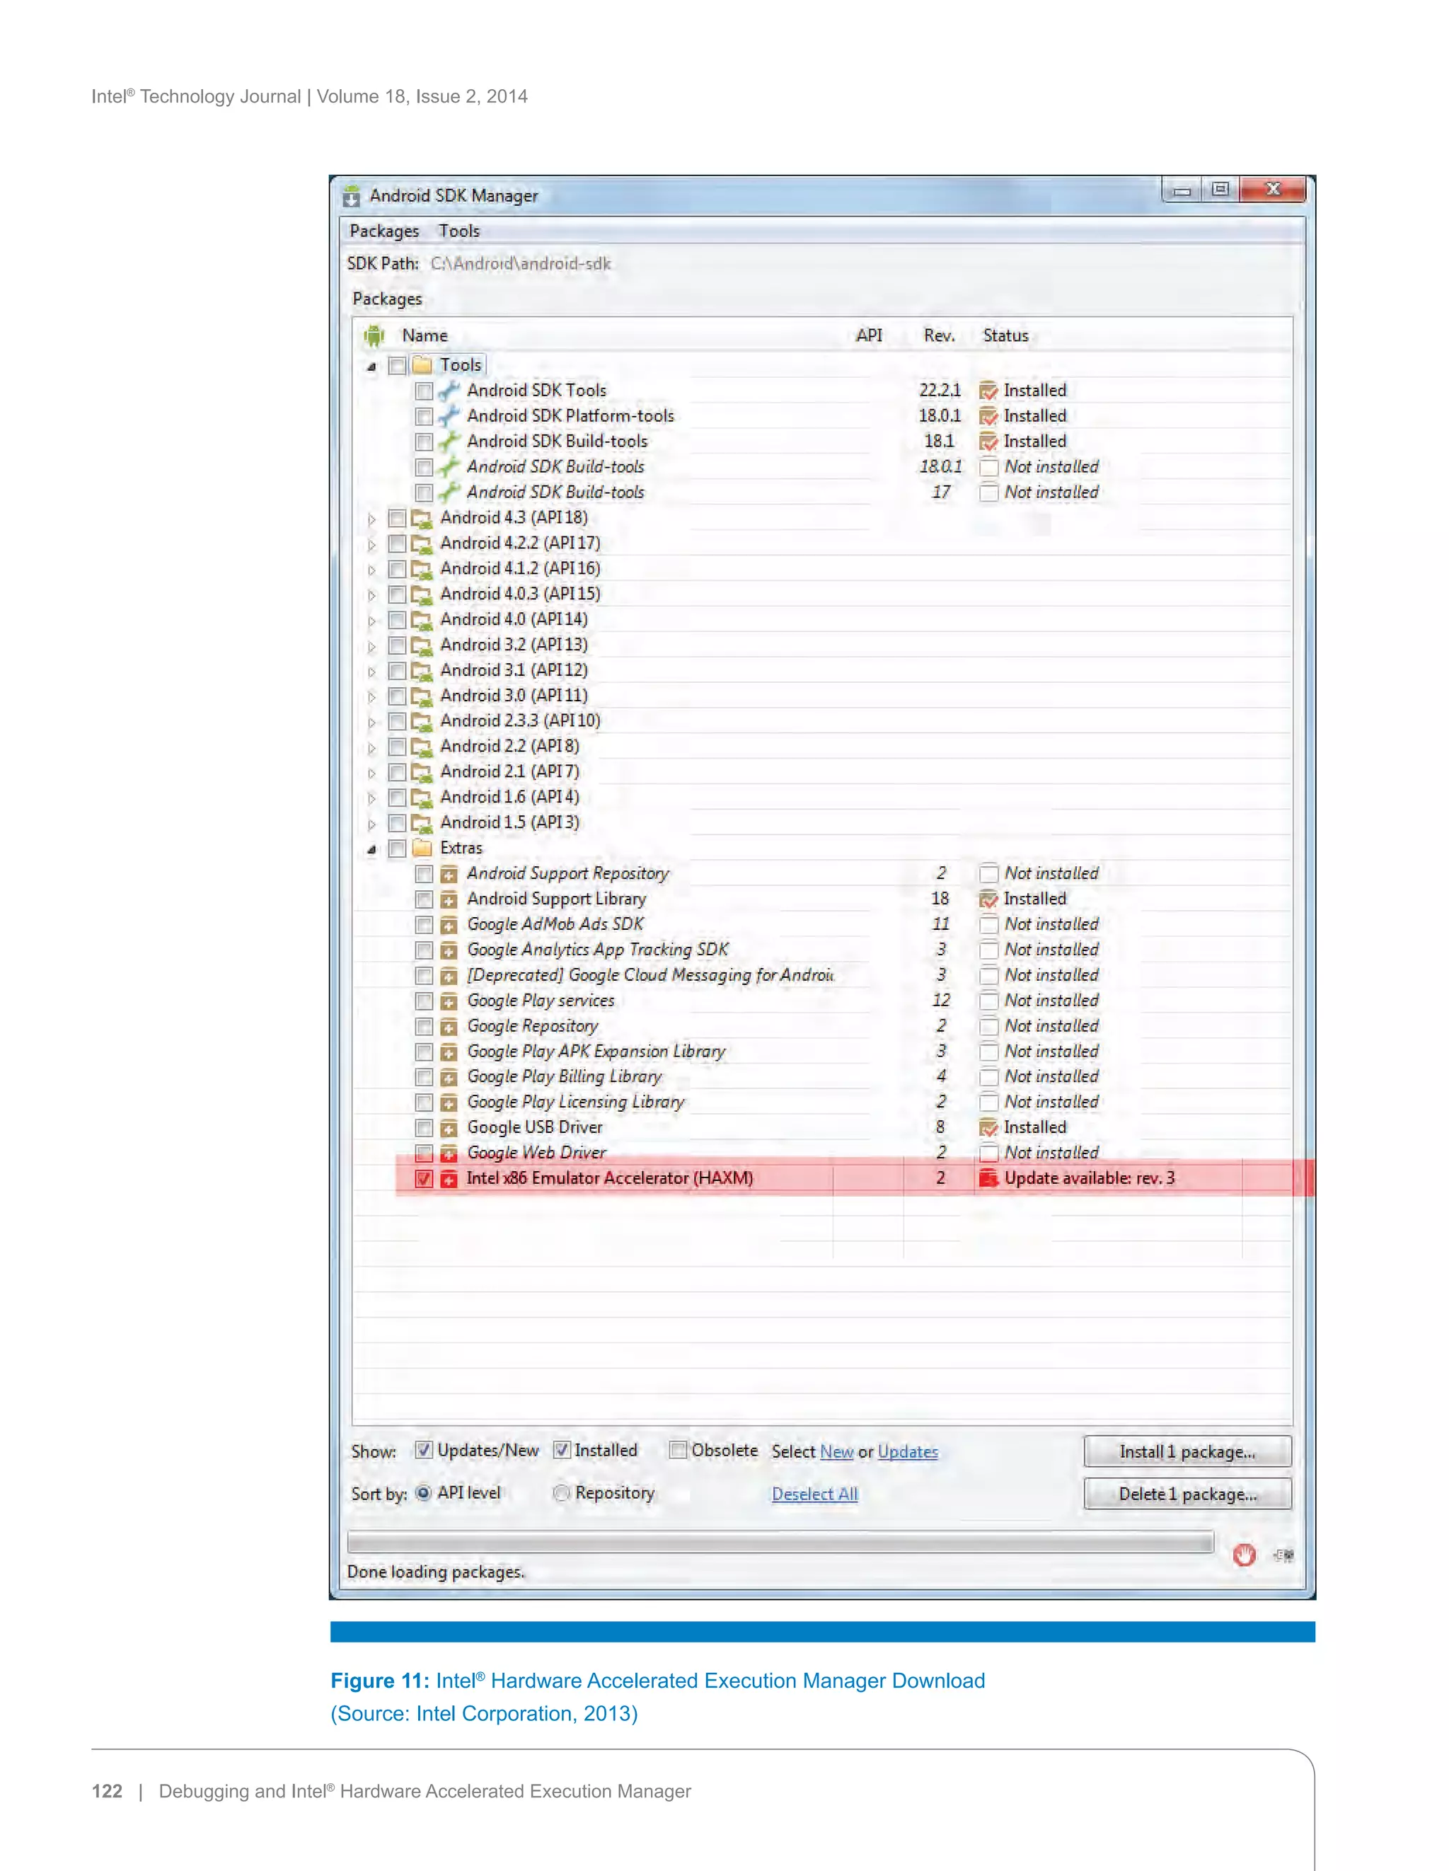Click the Deselect All link
The height and width of the screenshot is (1871, 1449).
pos(814,1494)
